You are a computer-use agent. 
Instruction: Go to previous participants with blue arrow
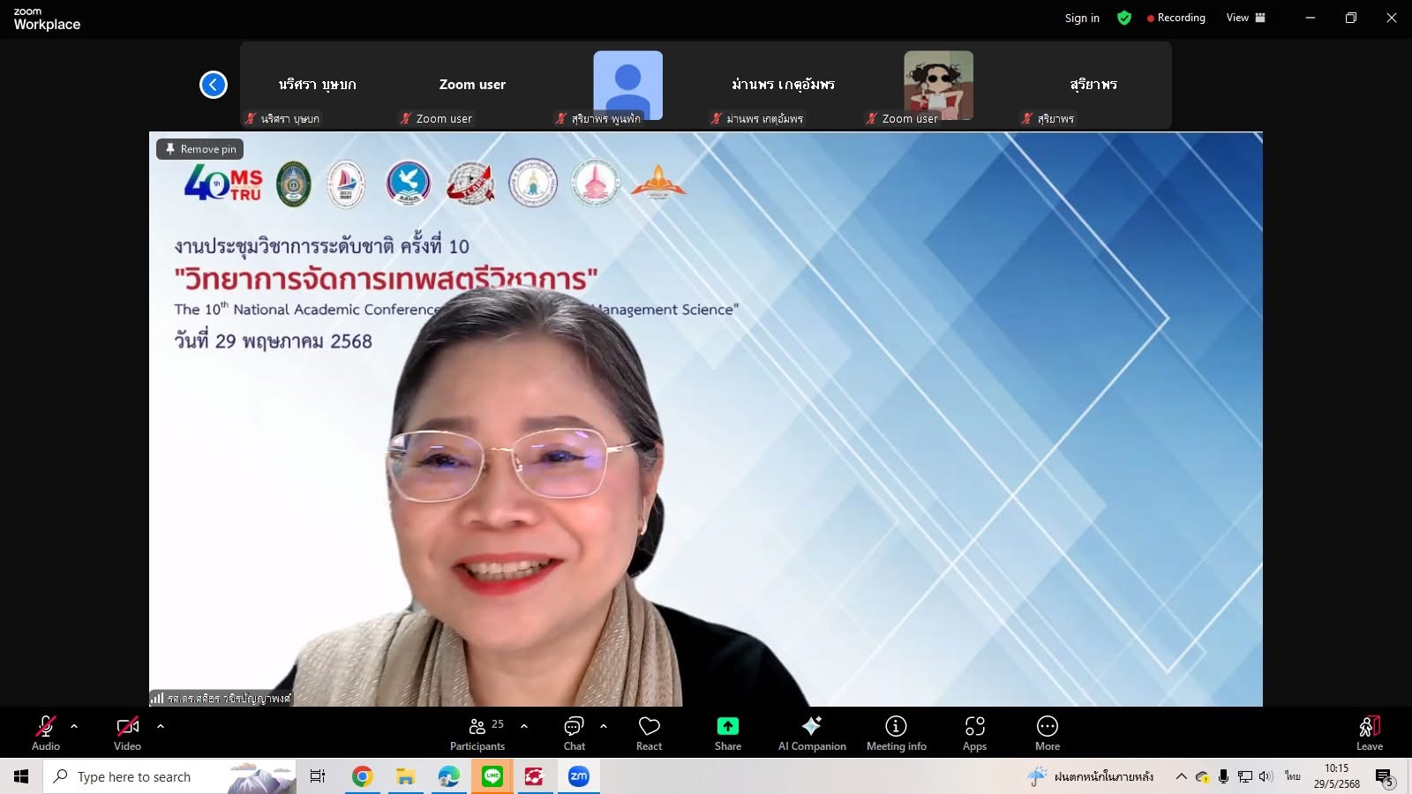(x=214, y=85)
